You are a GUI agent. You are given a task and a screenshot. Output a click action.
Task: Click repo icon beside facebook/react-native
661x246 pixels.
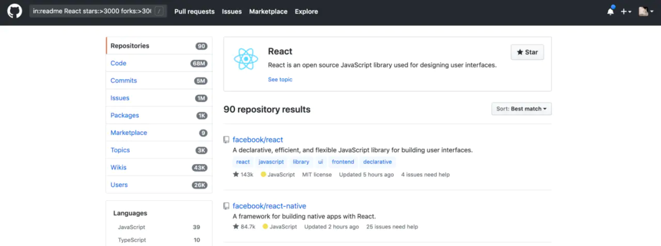[x=226, y=206]
